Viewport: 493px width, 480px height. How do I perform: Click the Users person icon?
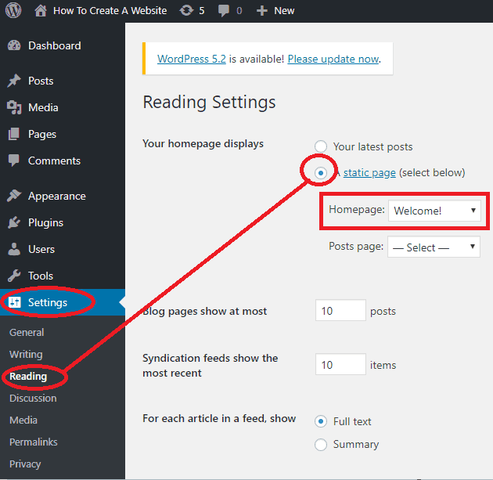(14, 249)
